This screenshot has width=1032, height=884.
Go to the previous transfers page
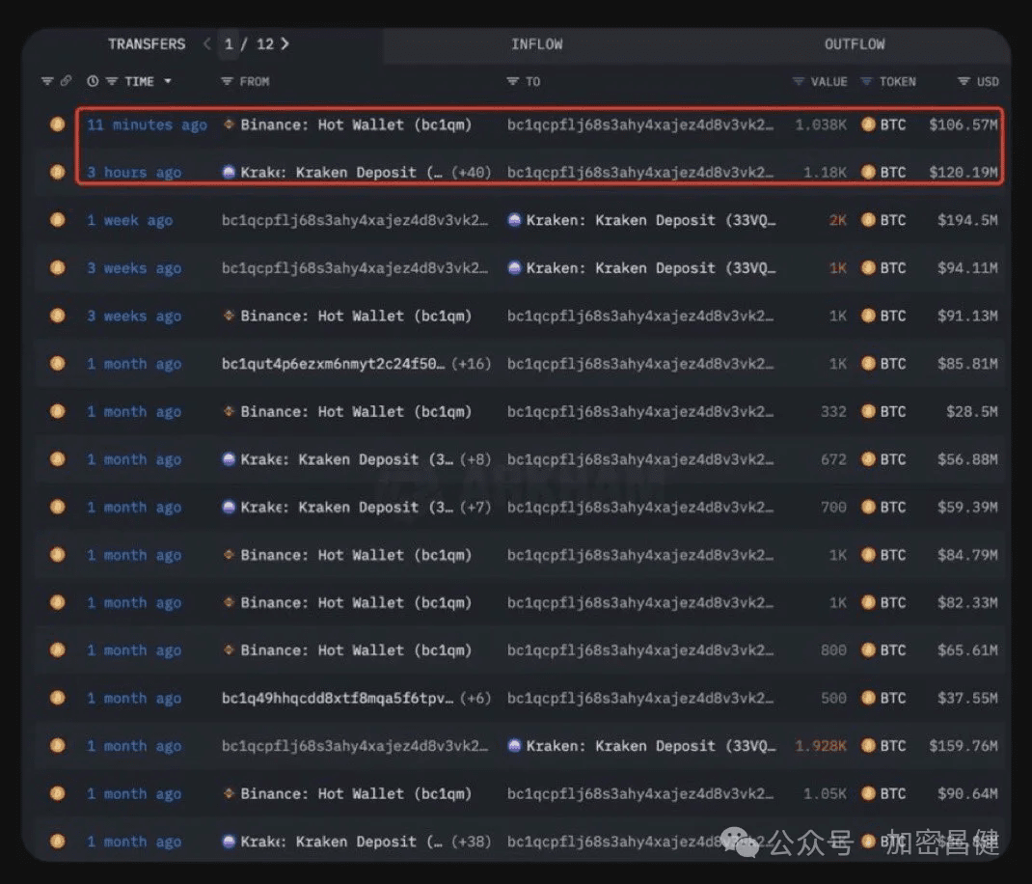pyautogui.click(x=207, y=43)
